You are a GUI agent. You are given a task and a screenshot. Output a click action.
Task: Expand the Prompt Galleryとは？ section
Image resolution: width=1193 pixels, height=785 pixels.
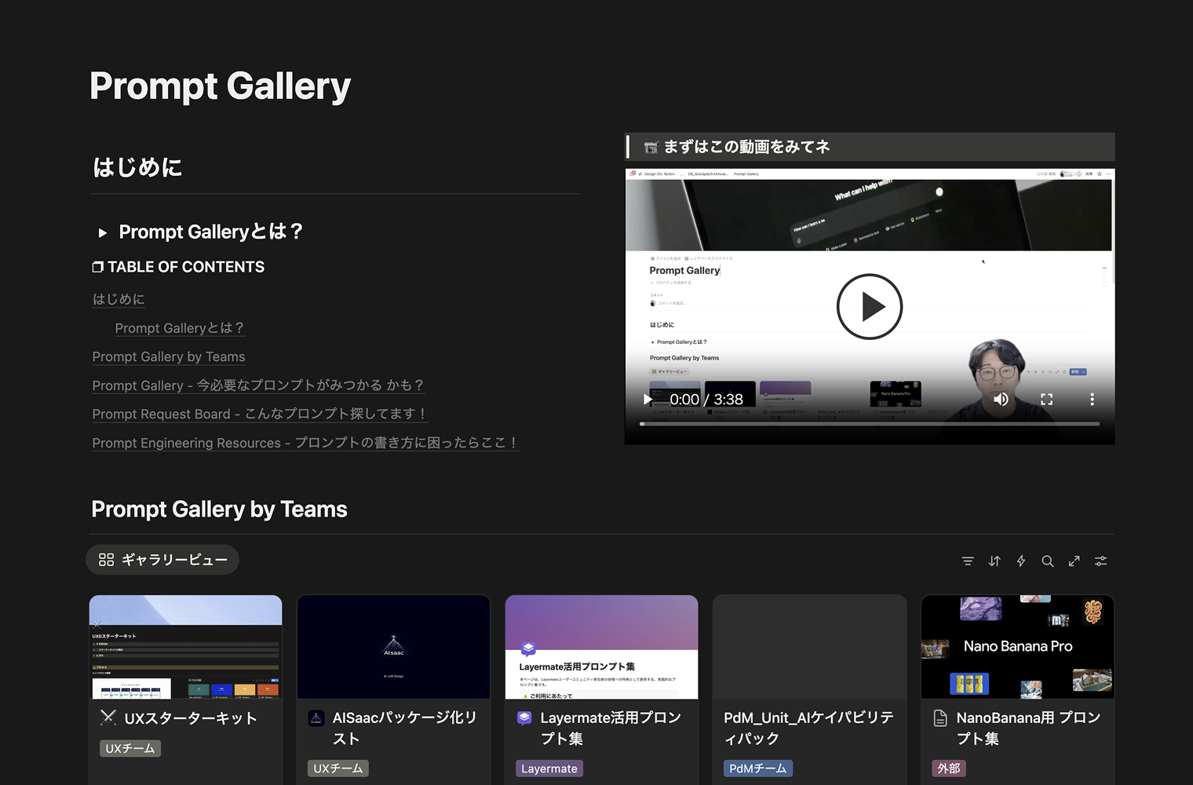[x=102, y=232]
